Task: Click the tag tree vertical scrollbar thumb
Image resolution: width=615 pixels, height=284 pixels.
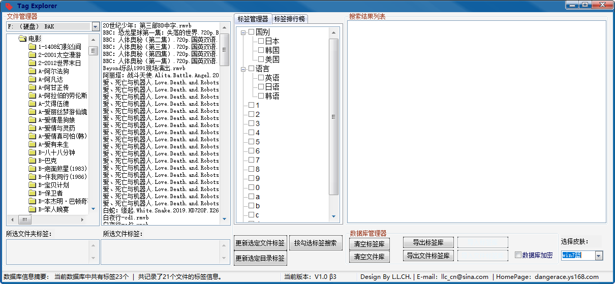Action: 333,117
